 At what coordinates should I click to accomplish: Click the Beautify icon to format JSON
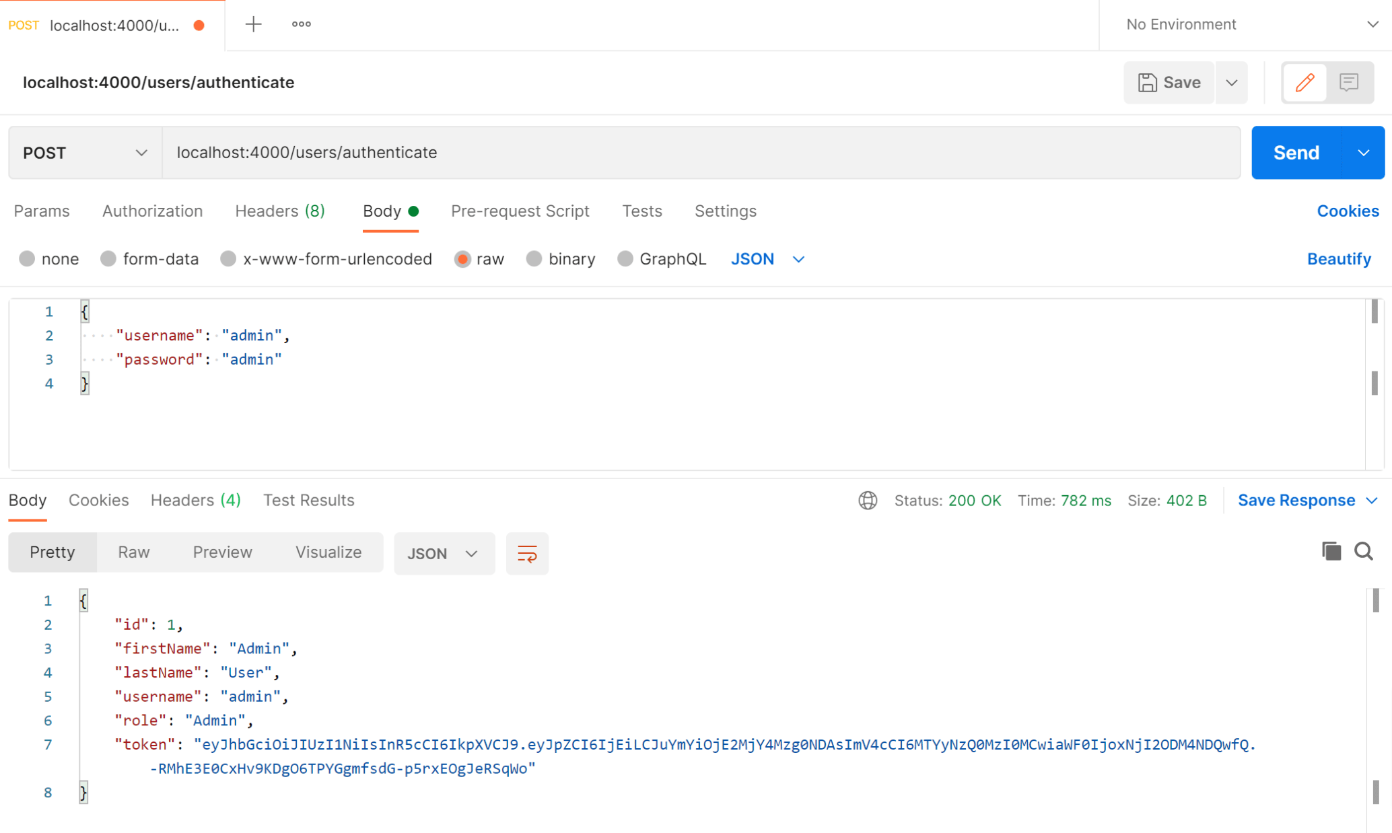click(1340, 259)
